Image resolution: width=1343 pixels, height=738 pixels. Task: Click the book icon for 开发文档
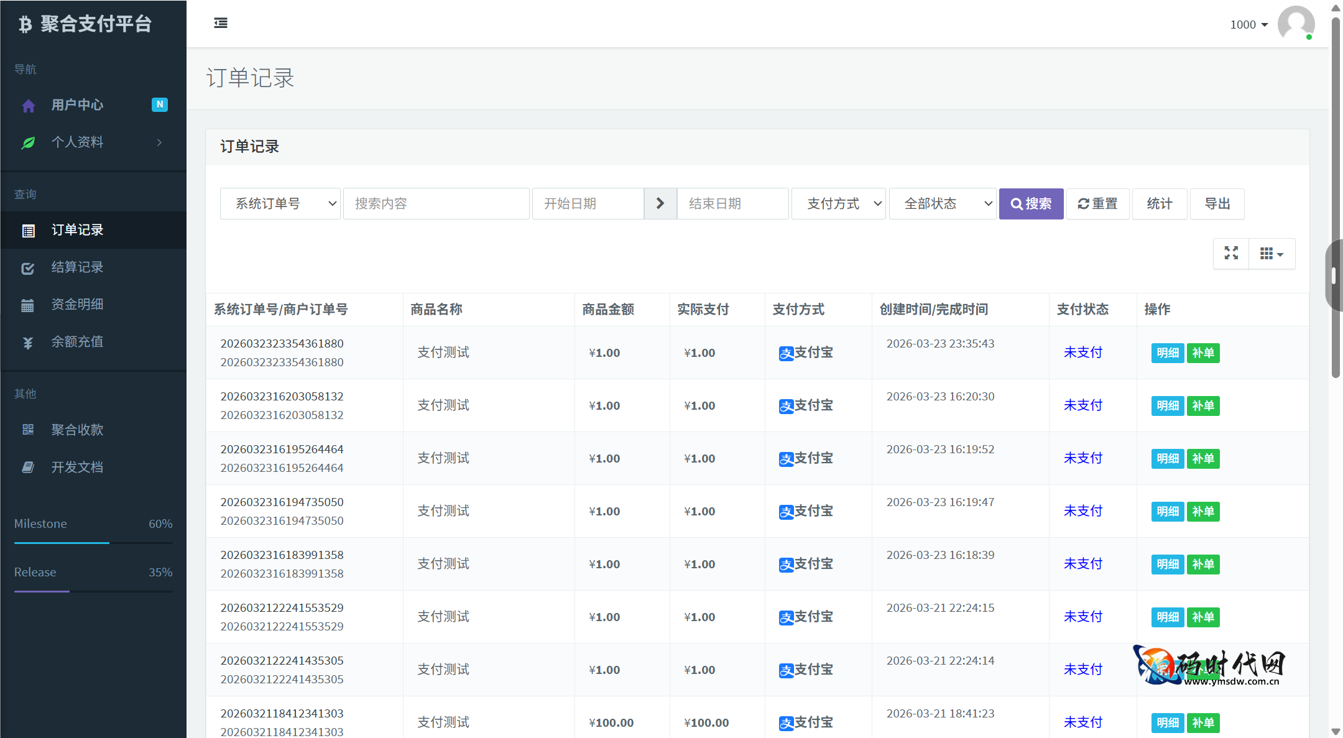coord(28,468)
